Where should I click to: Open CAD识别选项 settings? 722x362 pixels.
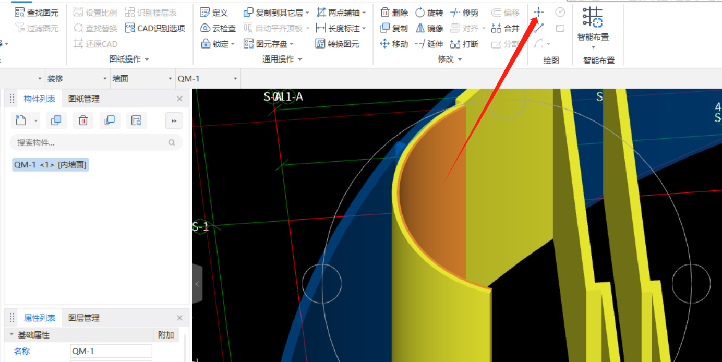[155, 28]
